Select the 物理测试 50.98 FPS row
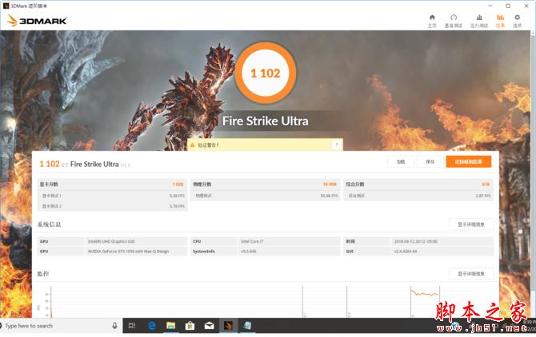The height and width of the screenshot is (337, 536). point(265,196)
